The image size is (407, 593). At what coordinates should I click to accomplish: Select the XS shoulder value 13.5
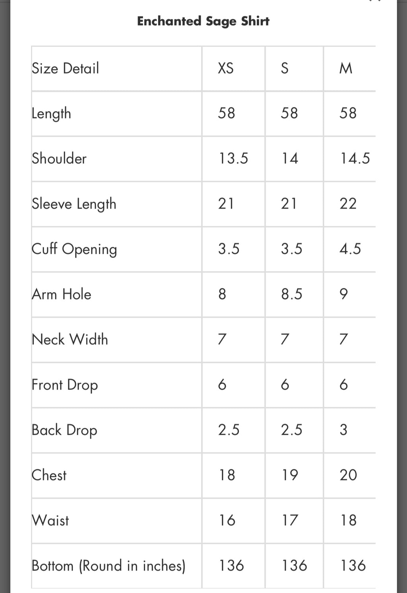point(233,159)
